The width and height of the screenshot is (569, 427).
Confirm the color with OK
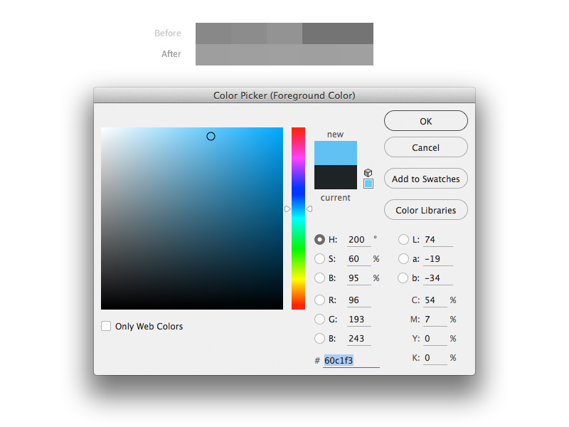coord(425,120)
